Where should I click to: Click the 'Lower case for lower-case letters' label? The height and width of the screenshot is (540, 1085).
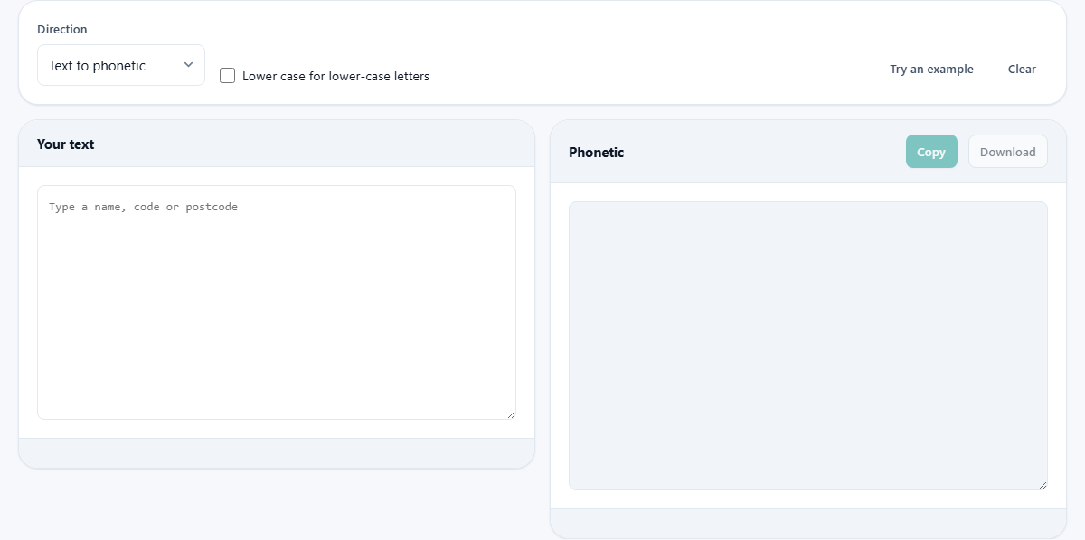(x=335, y=77)
